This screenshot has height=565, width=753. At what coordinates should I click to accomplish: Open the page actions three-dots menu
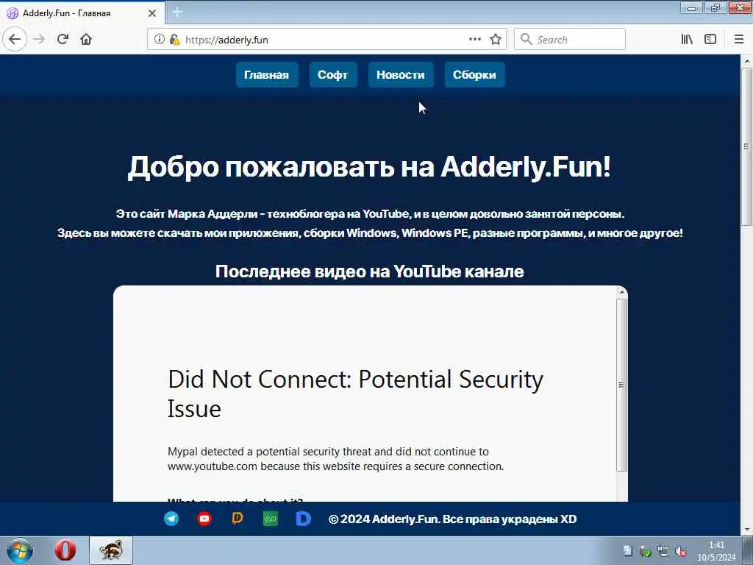click(x=475, y=40)
